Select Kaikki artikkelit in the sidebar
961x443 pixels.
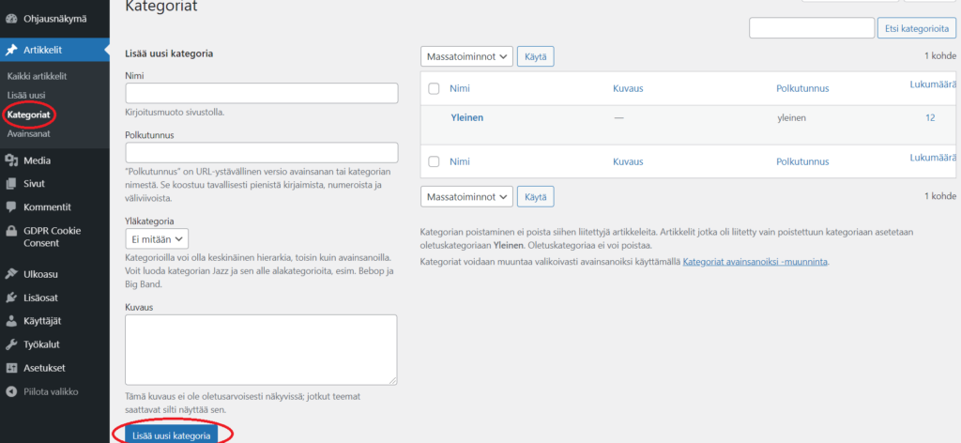37,76
